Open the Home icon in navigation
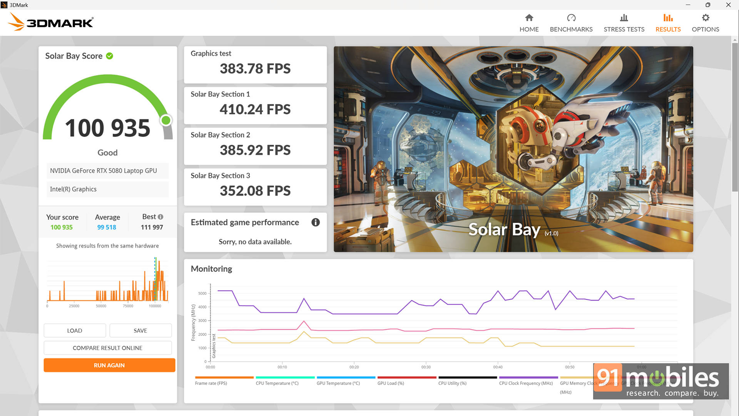Screen dimensions: 739x416 (529, 18)
